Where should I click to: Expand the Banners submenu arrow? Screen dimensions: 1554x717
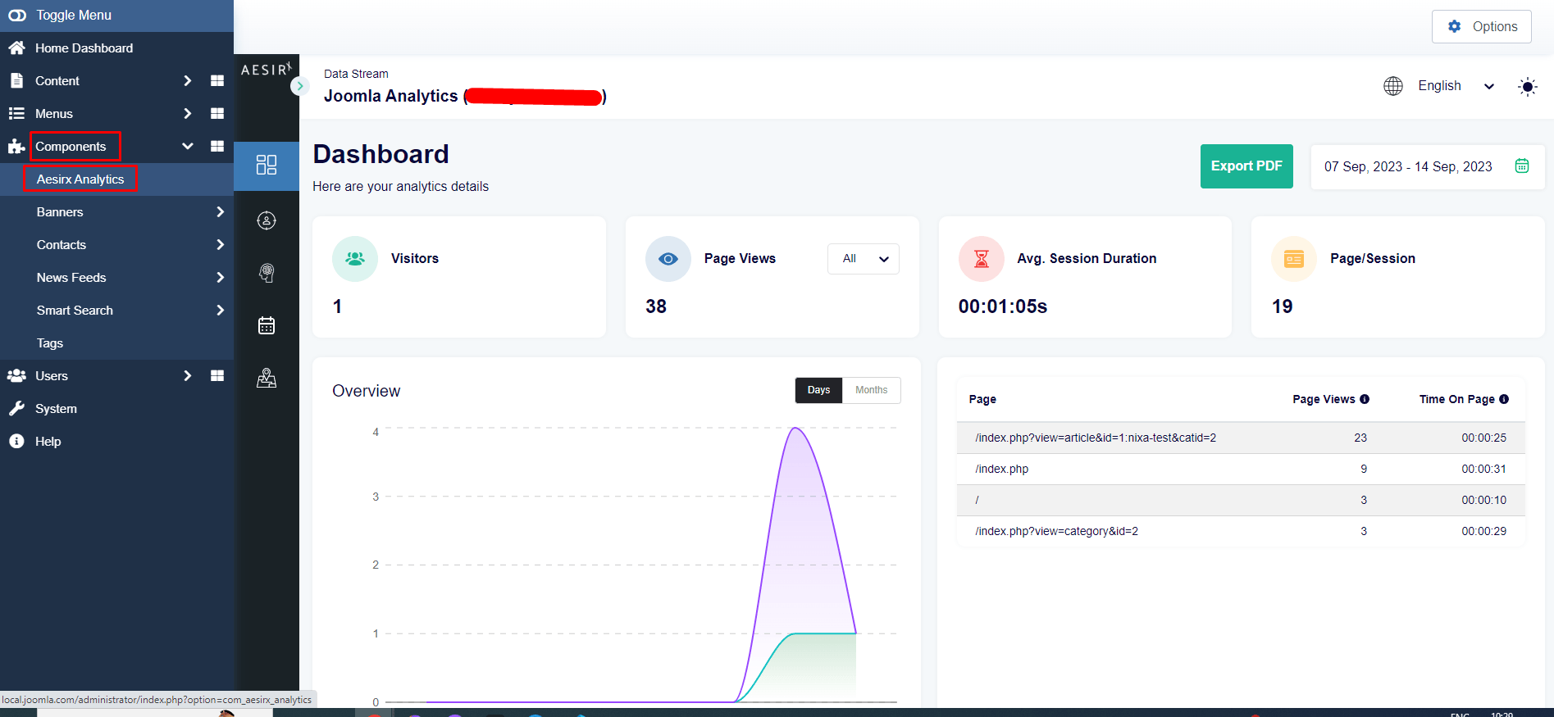click(x=220, y=211)
